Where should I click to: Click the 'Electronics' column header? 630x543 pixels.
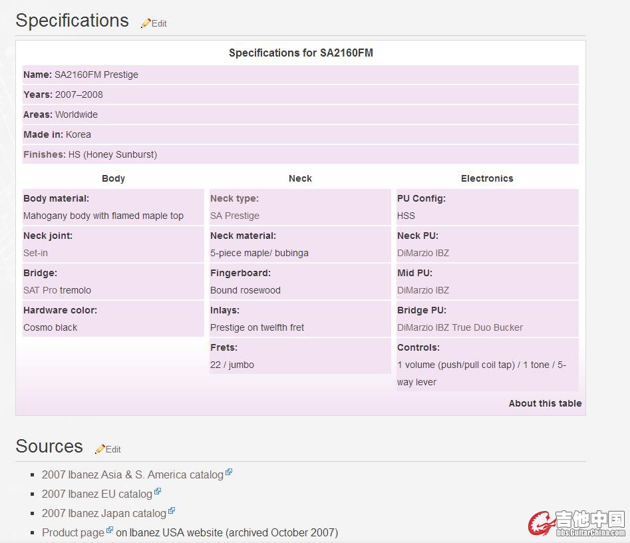click(x=487, y=178)
